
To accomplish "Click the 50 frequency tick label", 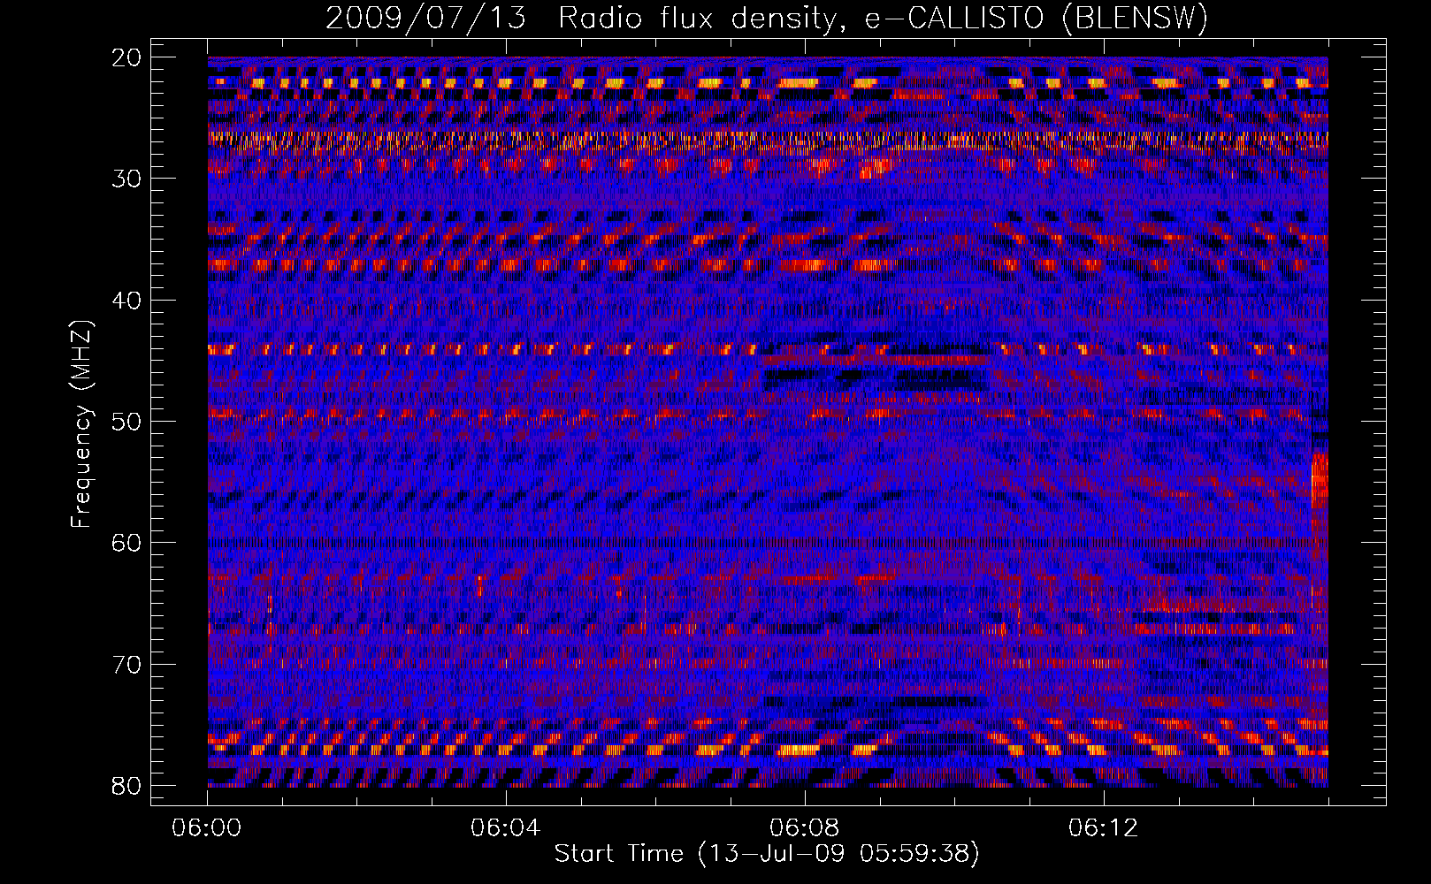I will point(126,422).
